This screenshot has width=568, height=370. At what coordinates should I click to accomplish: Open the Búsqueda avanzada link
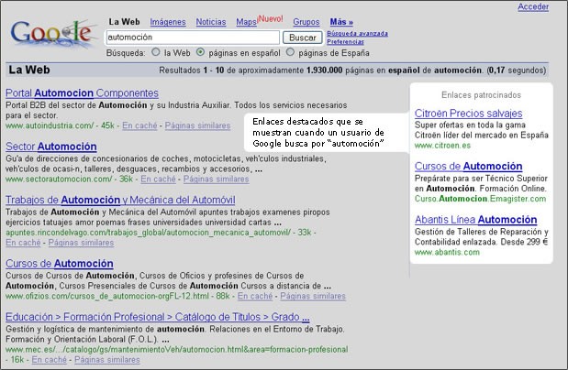click(357, 33)
